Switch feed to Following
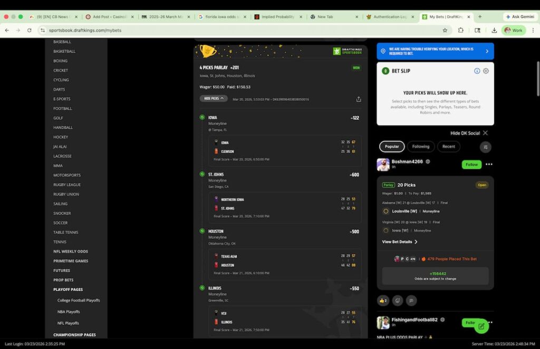 (x=421, y=147)
